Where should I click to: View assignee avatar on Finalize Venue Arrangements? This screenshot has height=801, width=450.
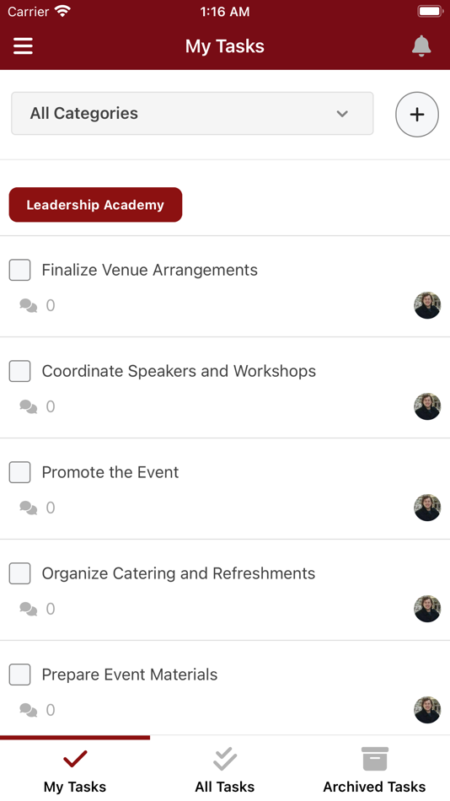click(427, 305)
